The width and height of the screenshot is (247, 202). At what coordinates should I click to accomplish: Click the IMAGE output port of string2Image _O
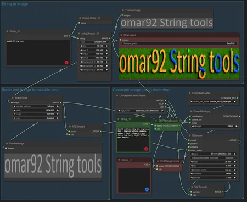click(110, 39)
